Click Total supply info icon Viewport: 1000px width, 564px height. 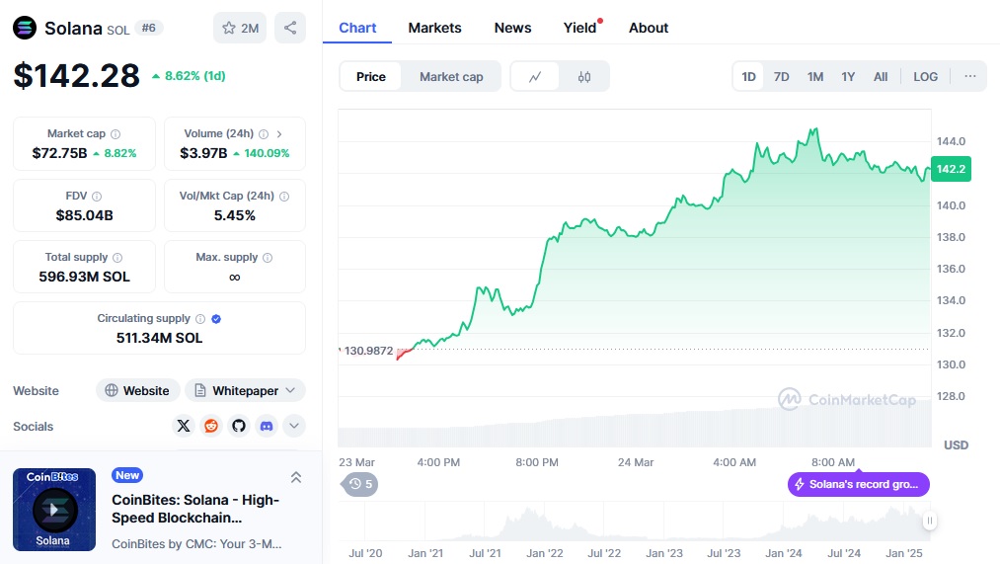[x=117, y=258]
